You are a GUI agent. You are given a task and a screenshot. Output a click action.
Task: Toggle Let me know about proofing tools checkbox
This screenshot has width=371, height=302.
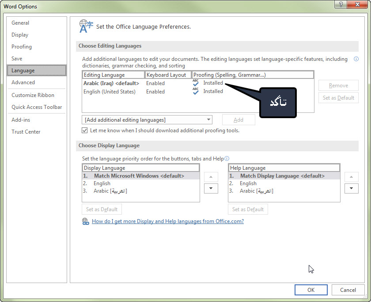(x=84, y=130)
